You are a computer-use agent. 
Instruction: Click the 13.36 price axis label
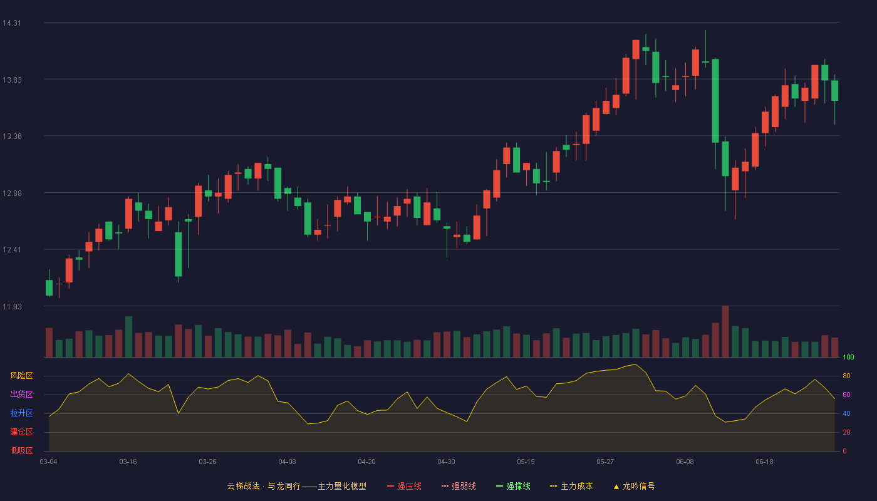pyautogui.click(x=11, y=137)
